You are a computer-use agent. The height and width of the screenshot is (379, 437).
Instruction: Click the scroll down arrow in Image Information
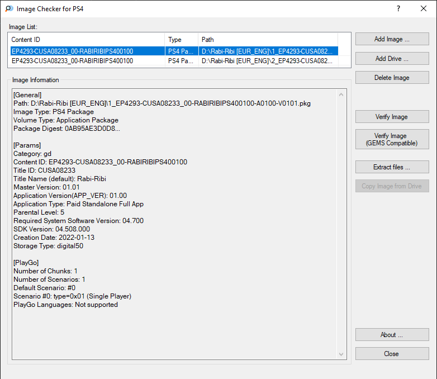click(341, 354)
